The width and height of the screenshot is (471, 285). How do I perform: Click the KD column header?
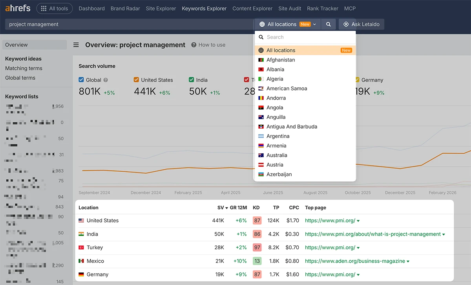[256, 208]
